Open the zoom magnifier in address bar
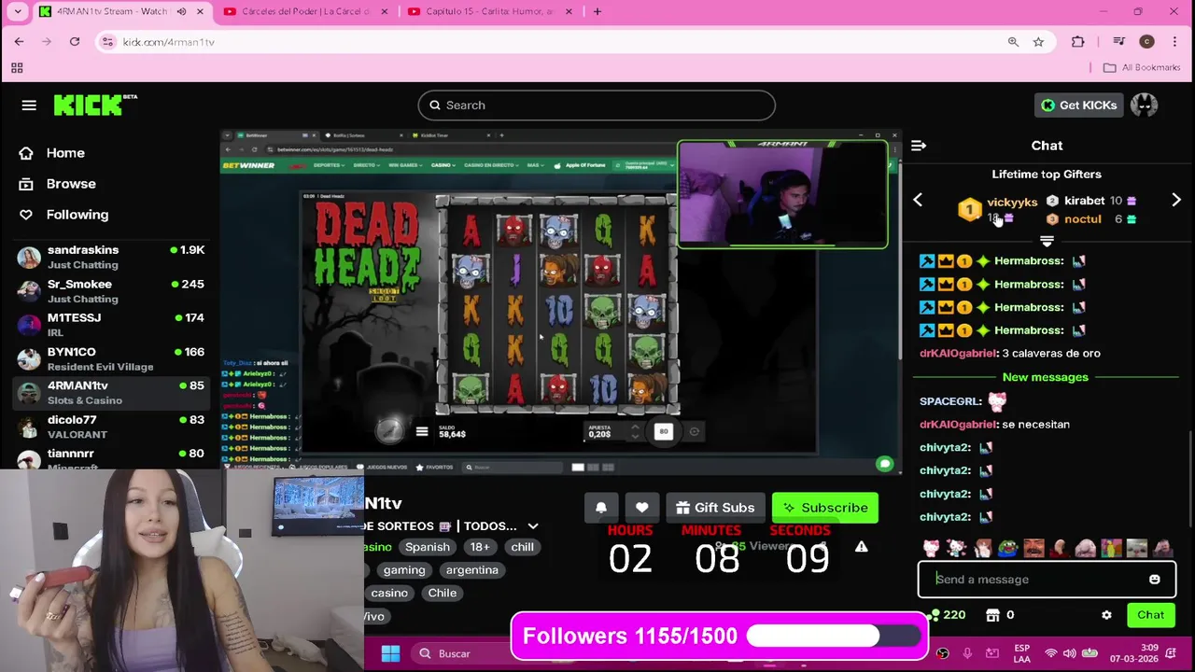Image resolution: width=1195 pixels, height=672 pixels. tap(1013, 42)
